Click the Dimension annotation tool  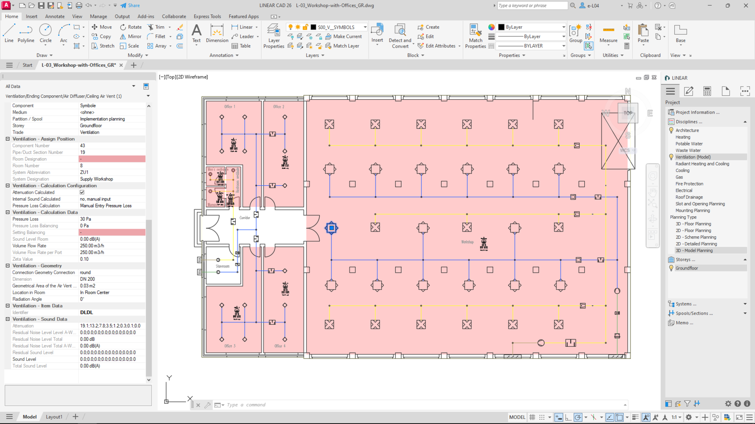(x=217, y=33)
